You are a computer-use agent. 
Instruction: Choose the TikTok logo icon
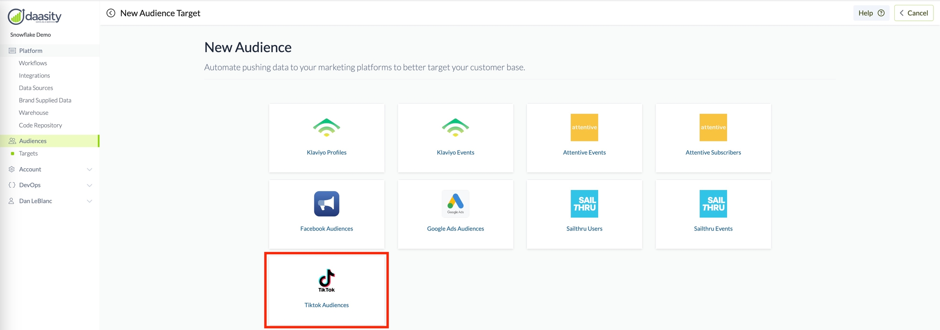point(326,280)
